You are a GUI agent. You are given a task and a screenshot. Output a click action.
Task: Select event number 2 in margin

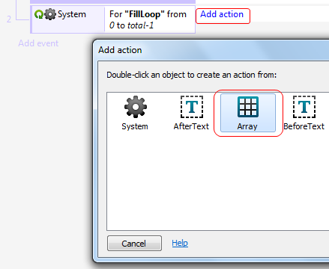[x=9, y=19]
